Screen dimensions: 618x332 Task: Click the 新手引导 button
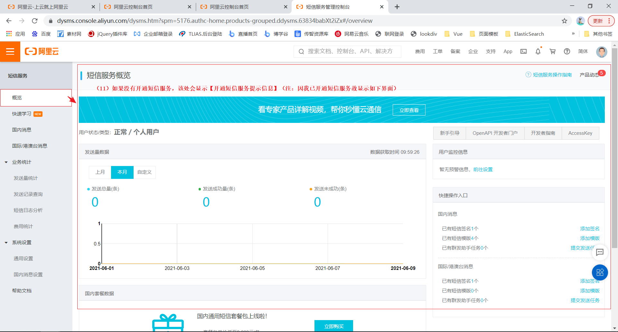click(449, 133)
